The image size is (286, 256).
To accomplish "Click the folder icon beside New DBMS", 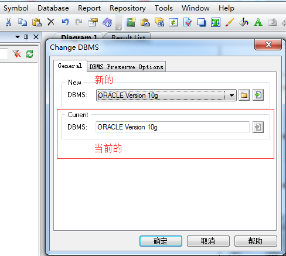I will click(244, 95).
